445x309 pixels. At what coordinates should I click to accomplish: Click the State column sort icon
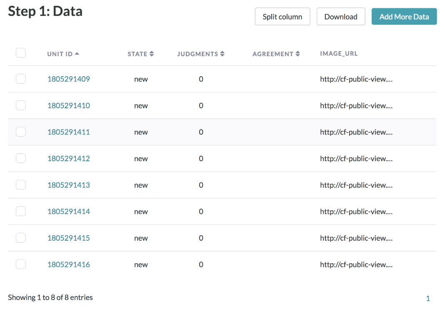click(152, 54)
